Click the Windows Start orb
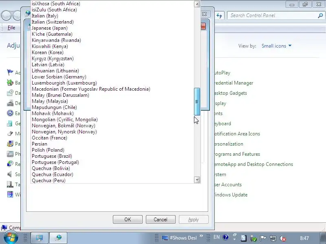 [11, 238]
